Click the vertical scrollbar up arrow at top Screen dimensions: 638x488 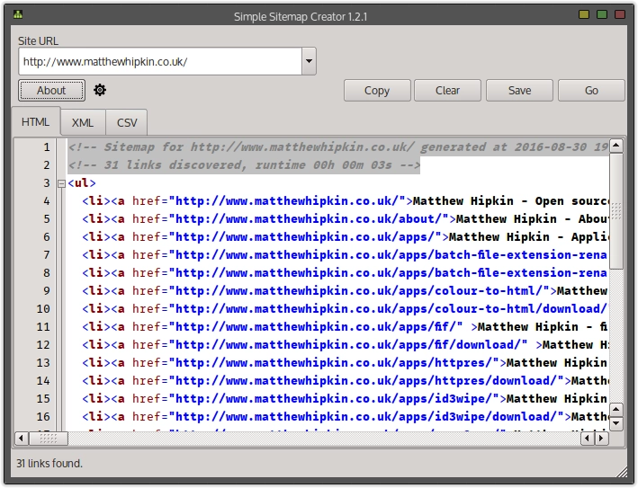click(616, 146)
